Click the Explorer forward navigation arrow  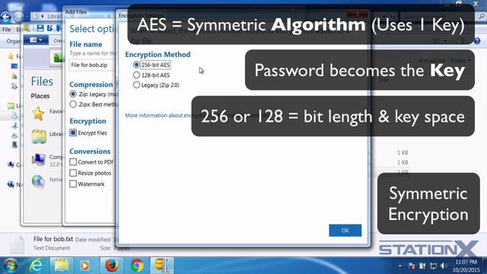coord(18,17)
